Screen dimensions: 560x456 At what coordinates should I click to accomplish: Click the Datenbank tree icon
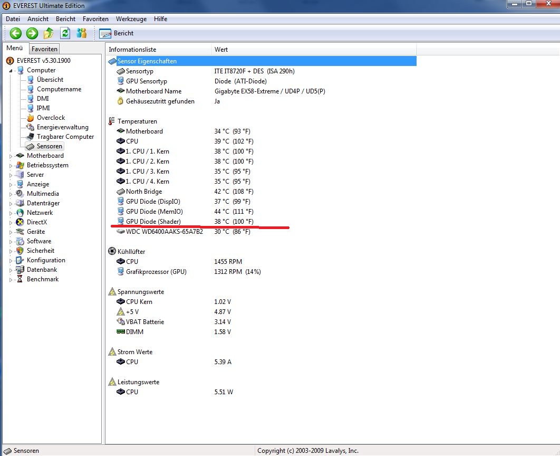coord(20,270)
